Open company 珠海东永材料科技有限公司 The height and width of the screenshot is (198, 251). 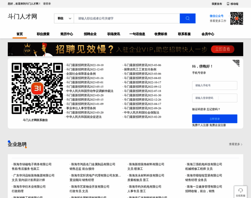tap(146, 176)
